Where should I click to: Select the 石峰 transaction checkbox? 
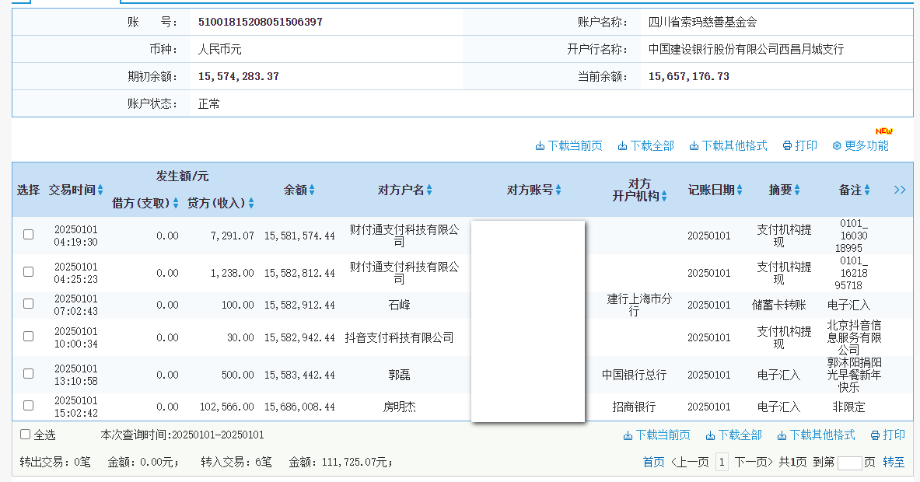click(x=28, y=304)
